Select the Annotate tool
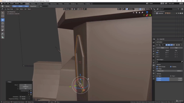This screenshot has height=103, width=184. coord(3,34)
